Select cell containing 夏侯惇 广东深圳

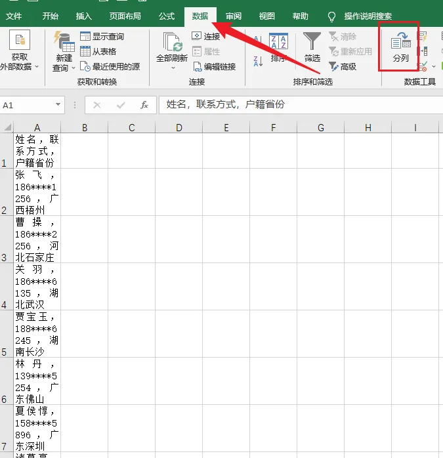(x=37, y=428)
